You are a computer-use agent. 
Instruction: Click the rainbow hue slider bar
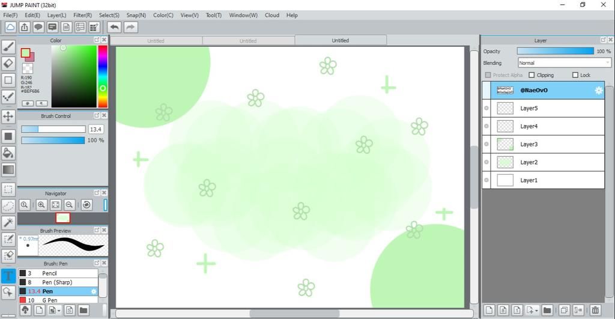tap(103, 76)
